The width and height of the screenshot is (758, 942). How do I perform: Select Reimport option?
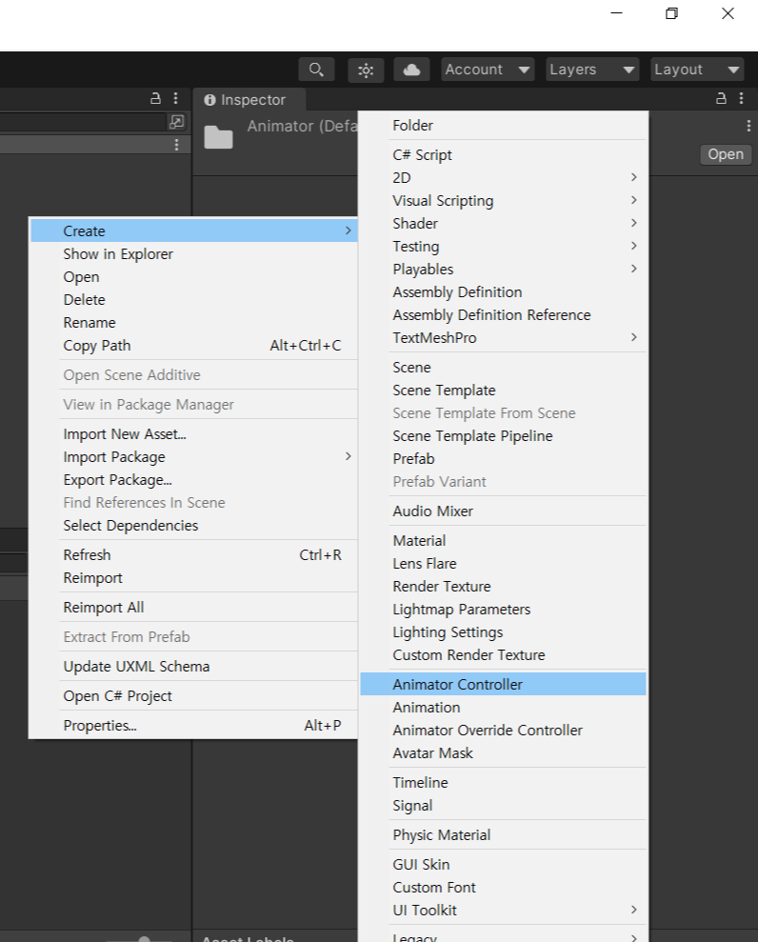tap(194, 578)
